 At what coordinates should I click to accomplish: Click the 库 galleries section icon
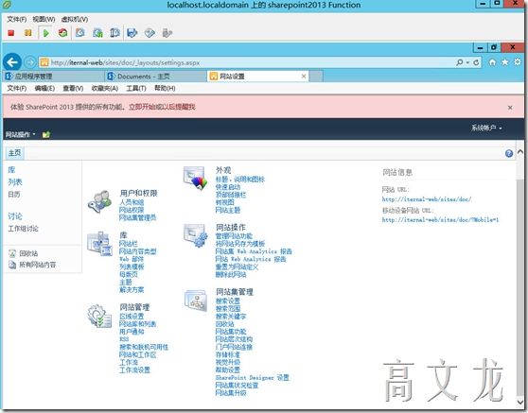click(x=99, y=244)
